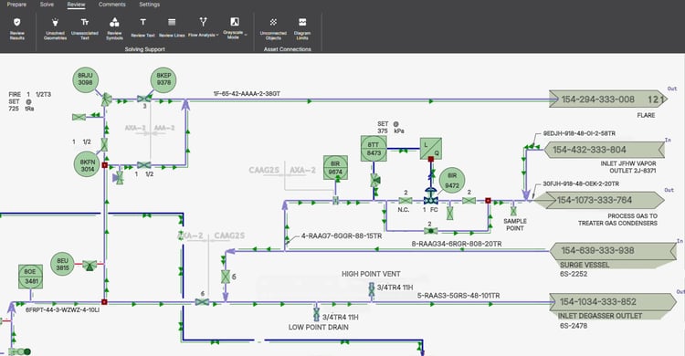This screenshot has width=685, height=356.
Task: Select the Review tab
Action: 76,5
